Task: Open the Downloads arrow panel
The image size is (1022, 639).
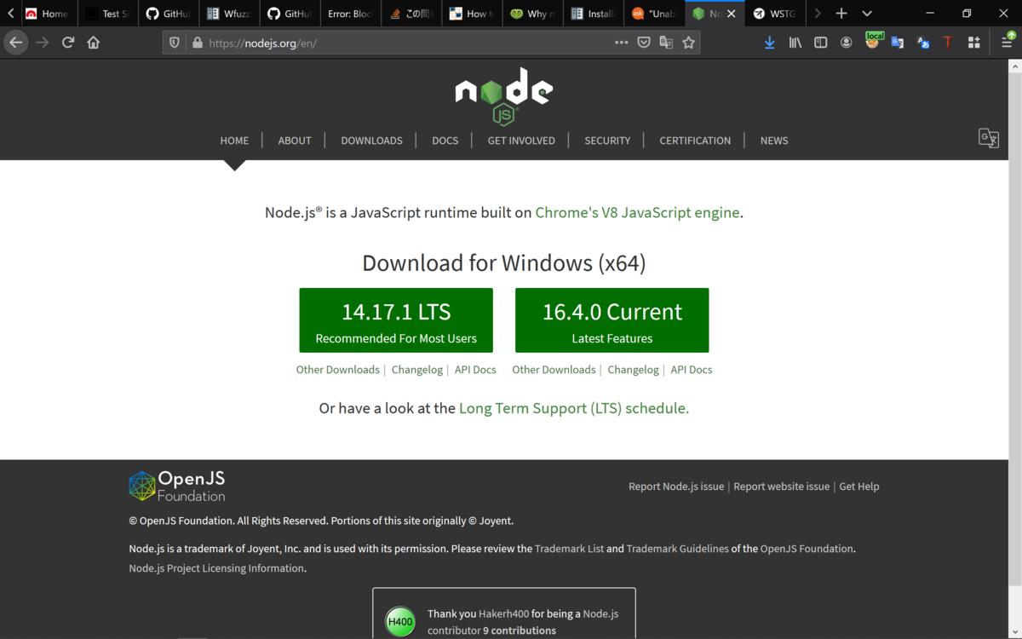Action: point(769,43)
